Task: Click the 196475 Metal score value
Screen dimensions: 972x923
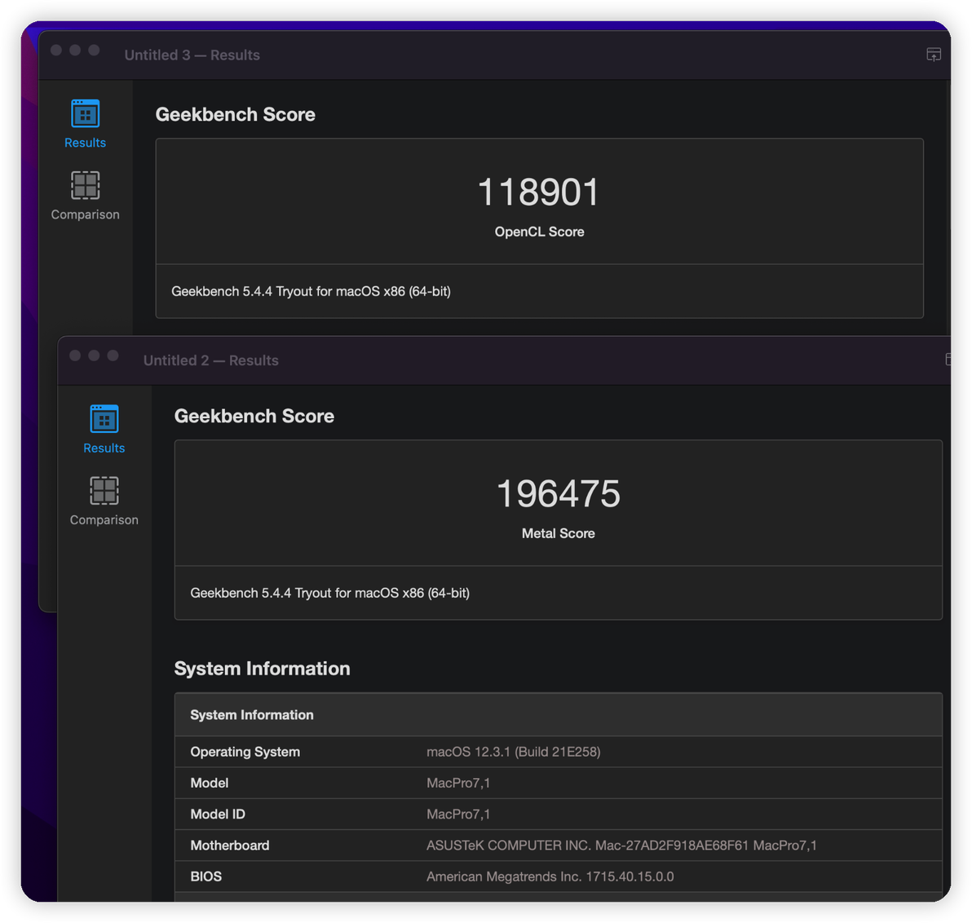Action: (558, 493)
